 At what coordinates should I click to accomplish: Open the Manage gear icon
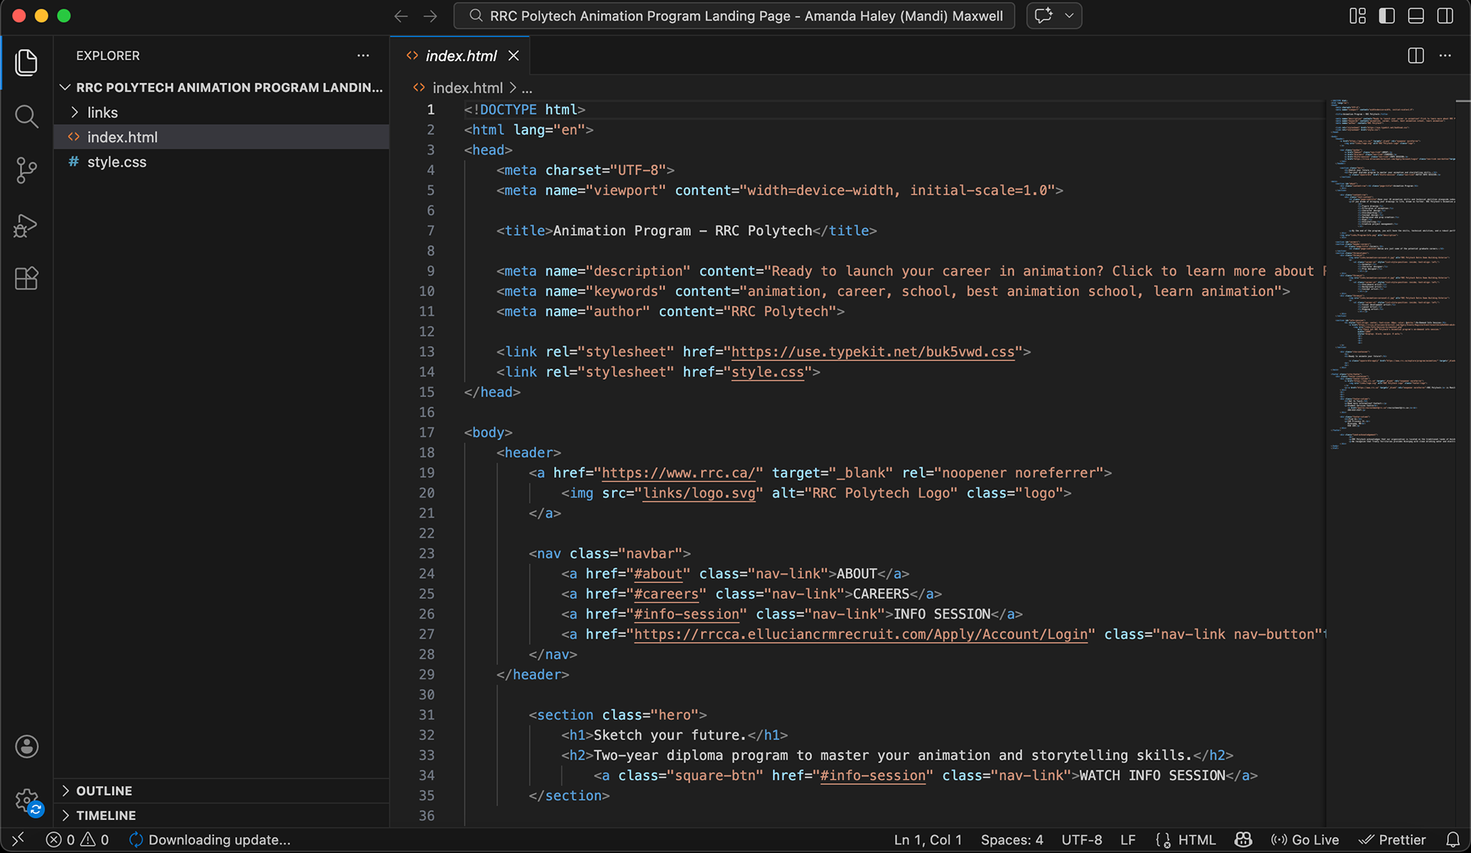point(27,801)
